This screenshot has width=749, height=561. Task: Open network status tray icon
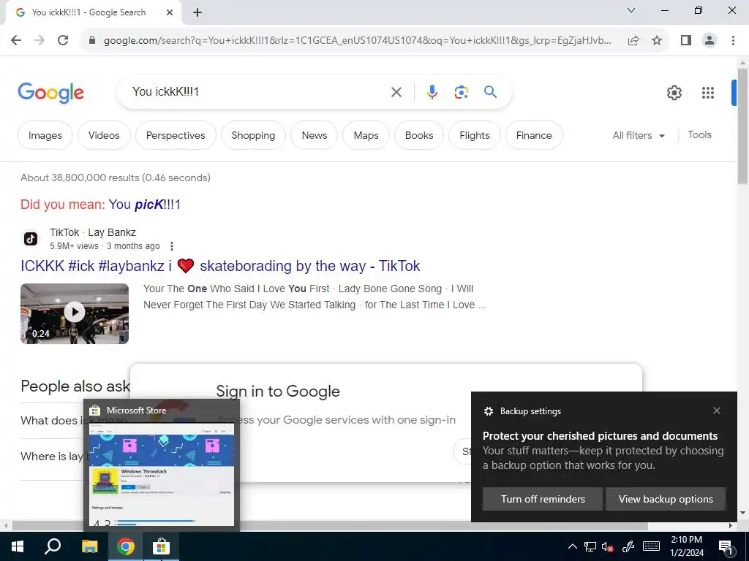click(x=590, y=546)
